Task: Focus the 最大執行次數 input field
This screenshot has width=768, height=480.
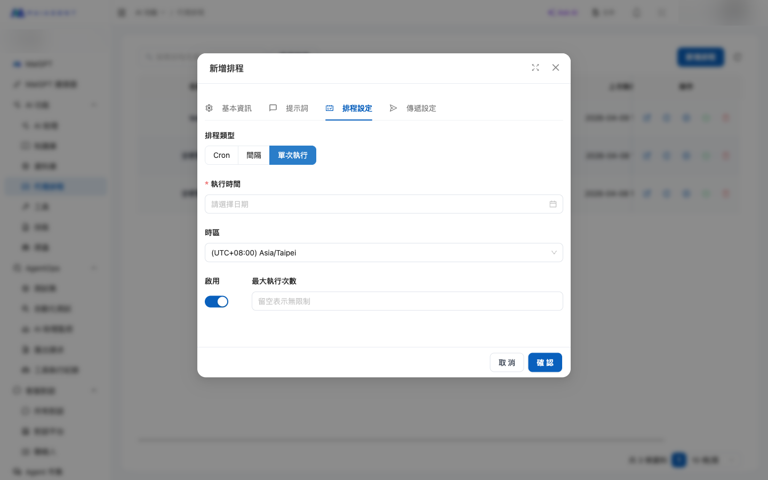Action: pos(407,301)
